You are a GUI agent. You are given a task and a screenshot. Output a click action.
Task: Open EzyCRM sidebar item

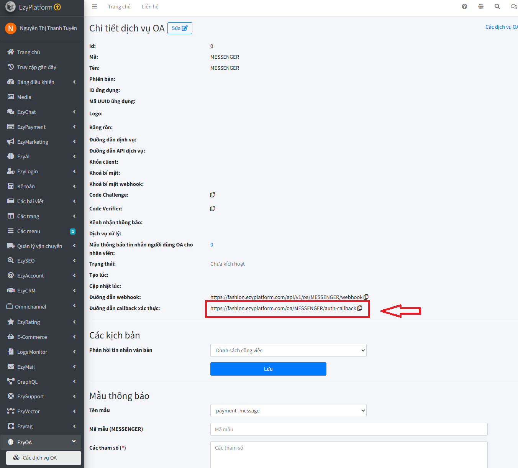(41, 291)
